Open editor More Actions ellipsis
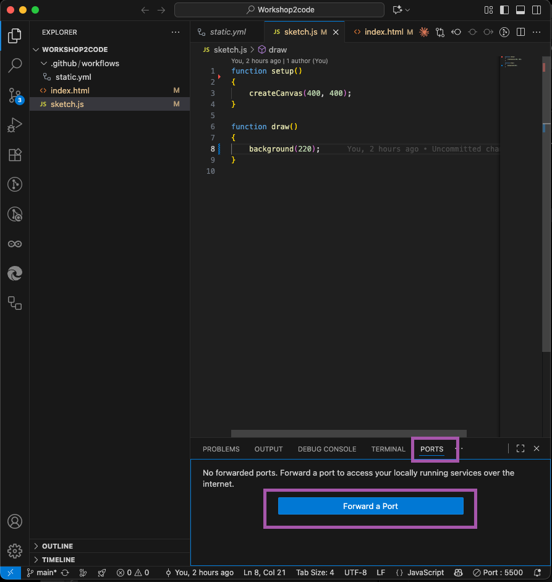The image size is (552, 582). click(537, 32)
